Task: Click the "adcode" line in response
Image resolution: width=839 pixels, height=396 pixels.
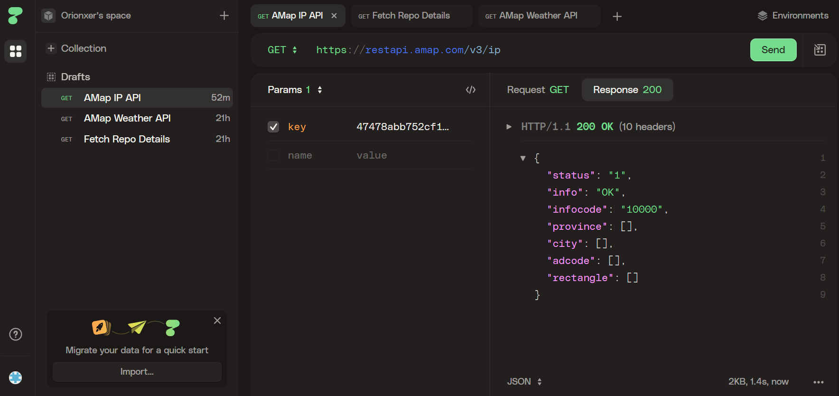Action: click(586, 261)
